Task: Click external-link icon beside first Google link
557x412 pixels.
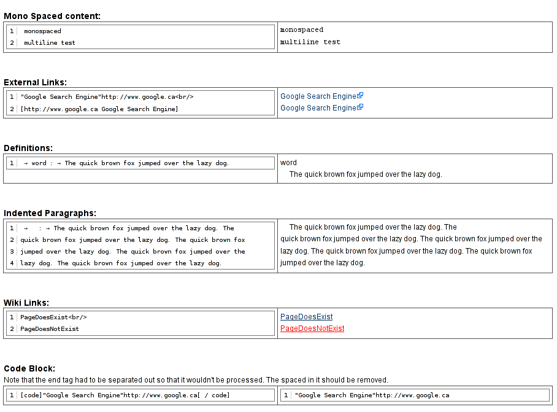Action: point(361,96)
